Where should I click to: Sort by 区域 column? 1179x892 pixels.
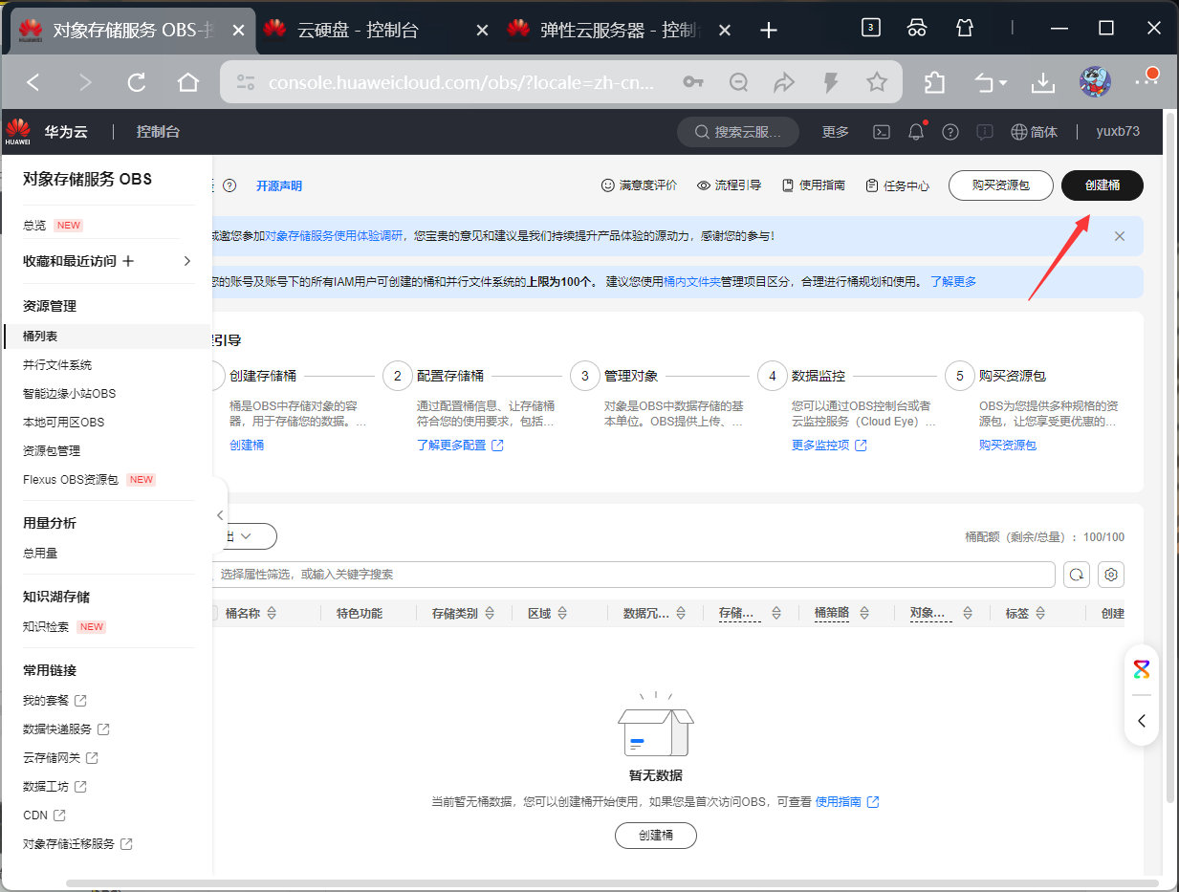click(561, 613)
